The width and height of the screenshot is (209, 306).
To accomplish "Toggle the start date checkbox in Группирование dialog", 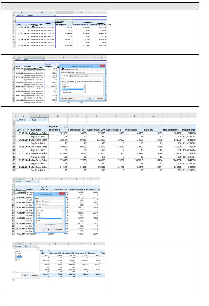I will [37, 201].
